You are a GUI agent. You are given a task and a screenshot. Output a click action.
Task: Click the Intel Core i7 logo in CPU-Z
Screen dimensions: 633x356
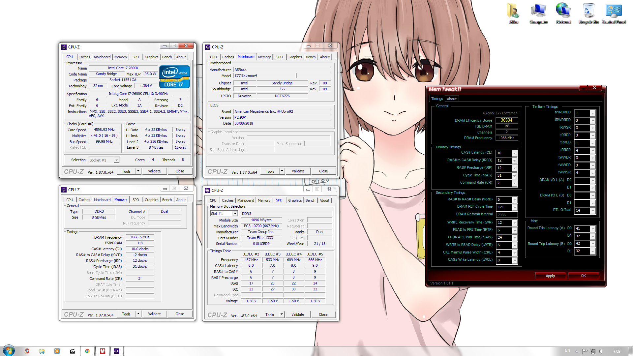click(174, 77)
